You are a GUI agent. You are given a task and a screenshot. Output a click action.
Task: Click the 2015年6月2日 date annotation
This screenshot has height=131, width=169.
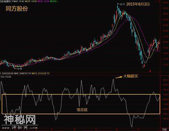click(x=138, y=4)
